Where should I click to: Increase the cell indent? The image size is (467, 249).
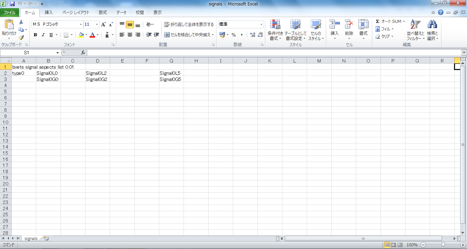156,35
